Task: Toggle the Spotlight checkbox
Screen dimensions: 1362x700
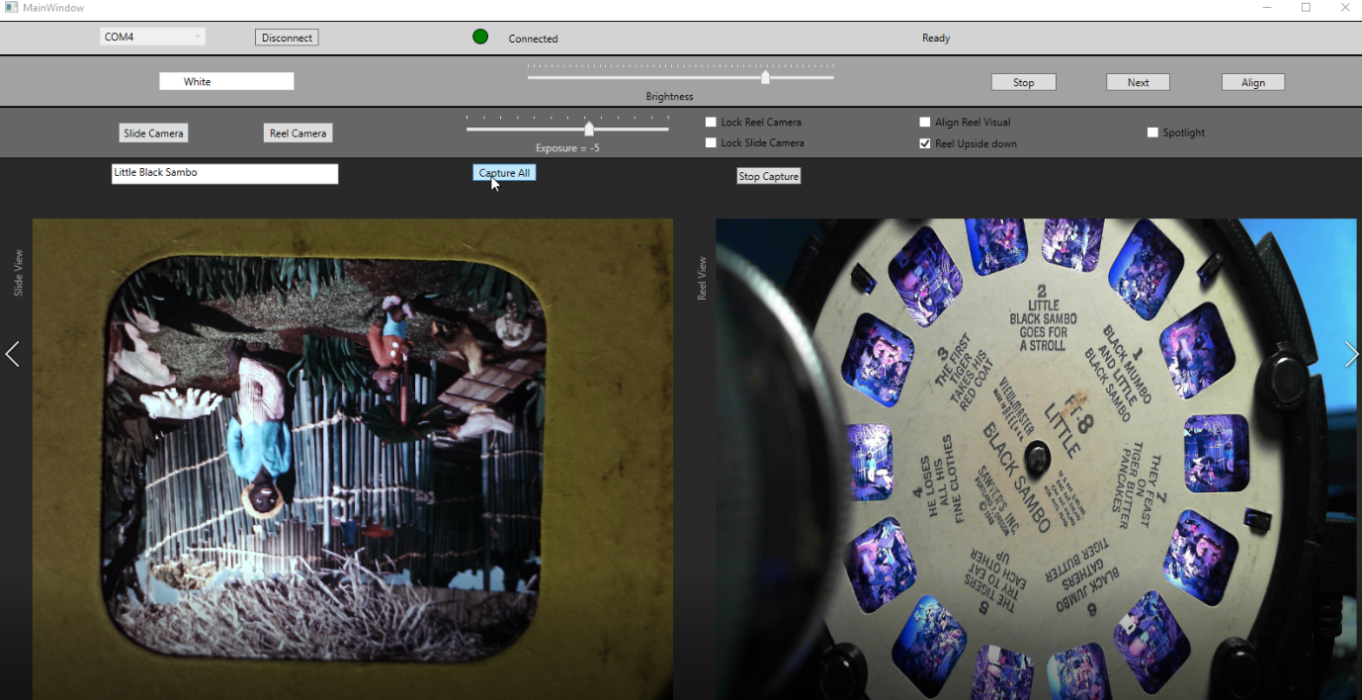Action: tap(1152, 132)
